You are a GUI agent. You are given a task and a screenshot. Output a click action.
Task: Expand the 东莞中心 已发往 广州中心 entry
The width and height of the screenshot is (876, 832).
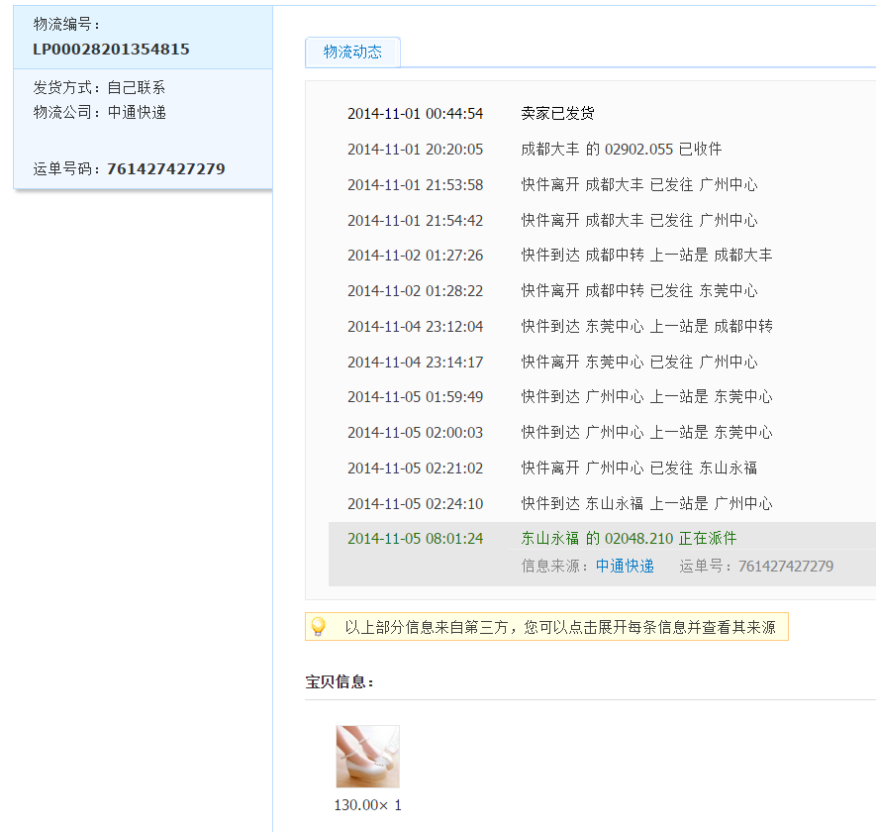point(638,363)
